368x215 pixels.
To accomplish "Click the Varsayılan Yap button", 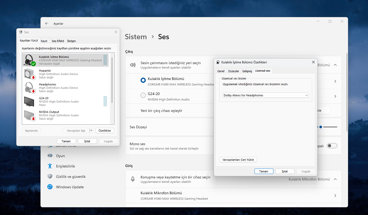I will pos(76,131).
